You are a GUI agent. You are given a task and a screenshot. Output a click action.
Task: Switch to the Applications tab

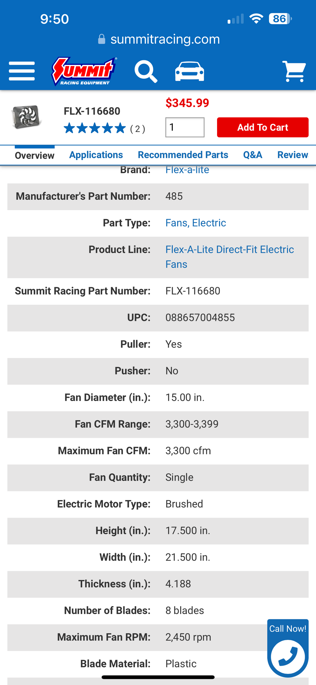tap(96, 155)
